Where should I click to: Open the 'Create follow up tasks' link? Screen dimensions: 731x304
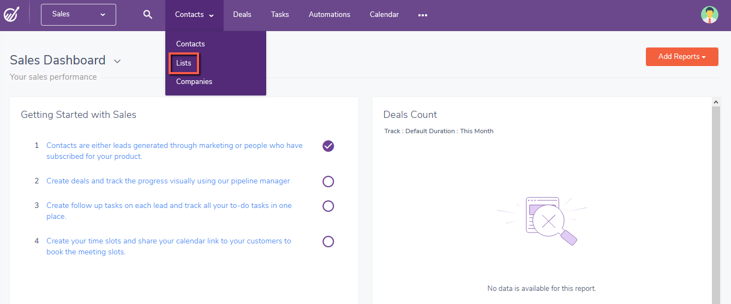point(169,211)
